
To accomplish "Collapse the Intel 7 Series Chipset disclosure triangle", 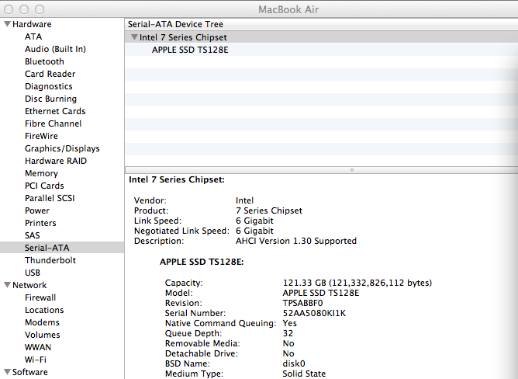I will tap(134, 37).
